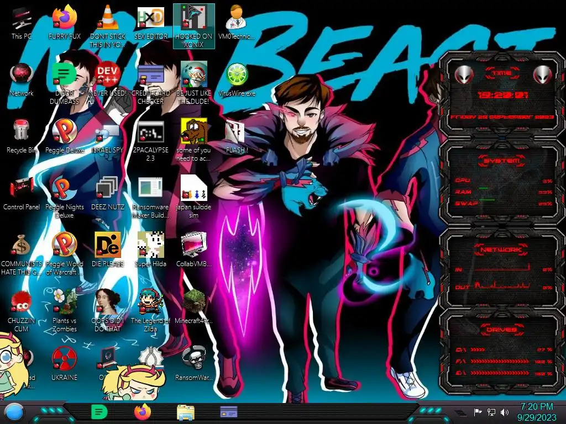Screen dimensions: 566x424
Task: Launch Peggle World of Warcraft shortcut
Action: pos(64,254)
